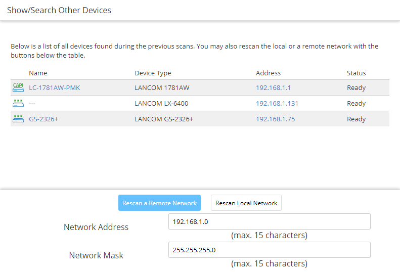Open the GS-2326+ device name link
400x272 pixels.
click(44, 119)
